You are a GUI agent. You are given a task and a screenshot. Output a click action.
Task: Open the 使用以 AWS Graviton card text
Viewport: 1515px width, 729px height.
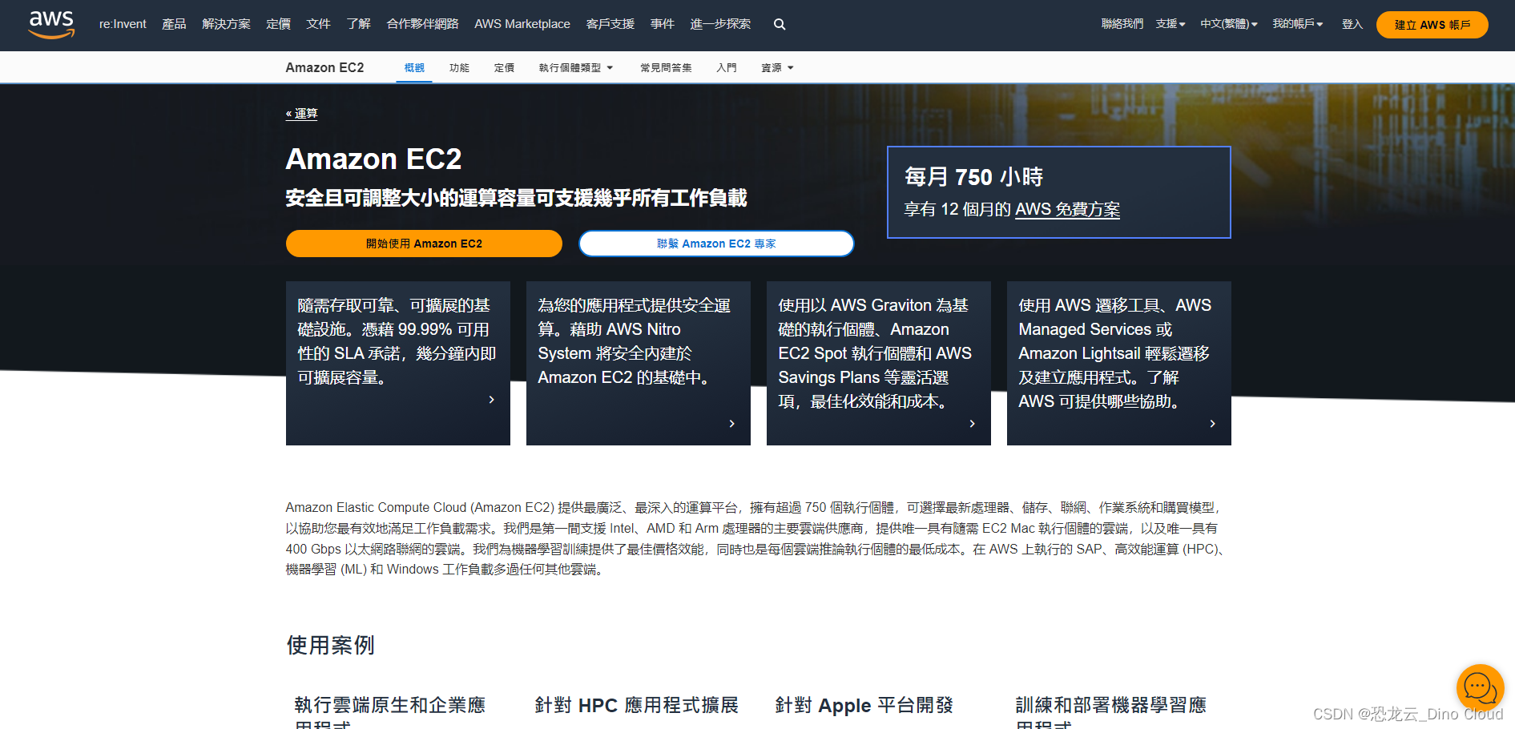875,353
